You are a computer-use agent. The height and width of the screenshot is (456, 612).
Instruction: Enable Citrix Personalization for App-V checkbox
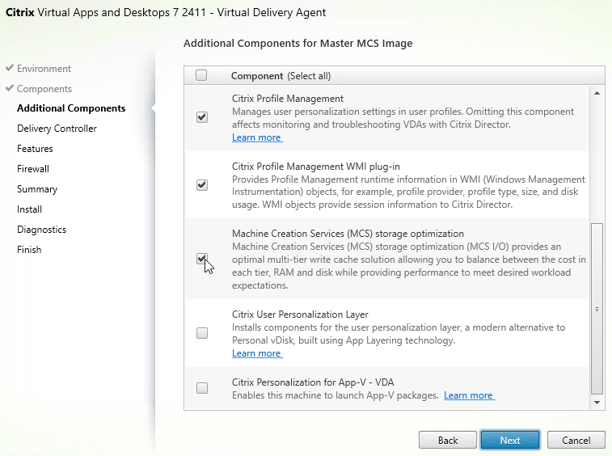[x=202, y=388]
